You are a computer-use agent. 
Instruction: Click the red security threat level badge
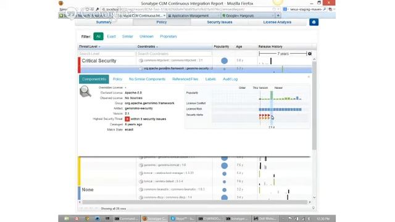pos(127,119)
